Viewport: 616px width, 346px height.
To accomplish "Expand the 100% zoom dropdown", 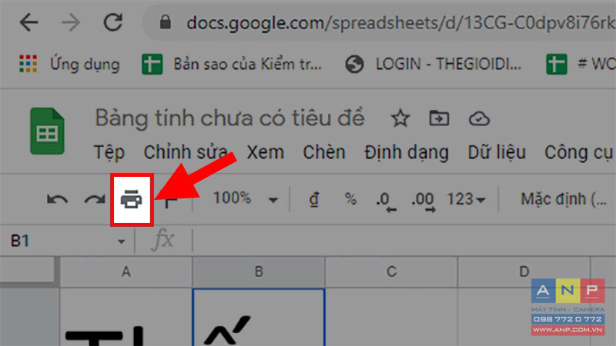I will tap(273, 200).
